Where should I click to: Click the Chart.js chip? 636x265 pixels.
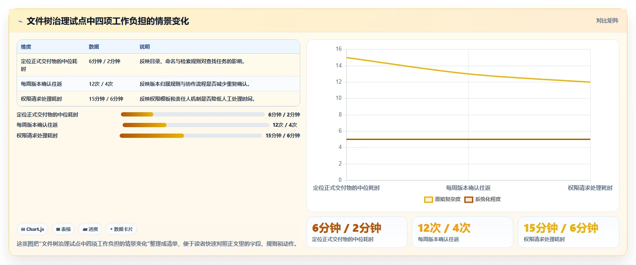click(x=33, y=229)
